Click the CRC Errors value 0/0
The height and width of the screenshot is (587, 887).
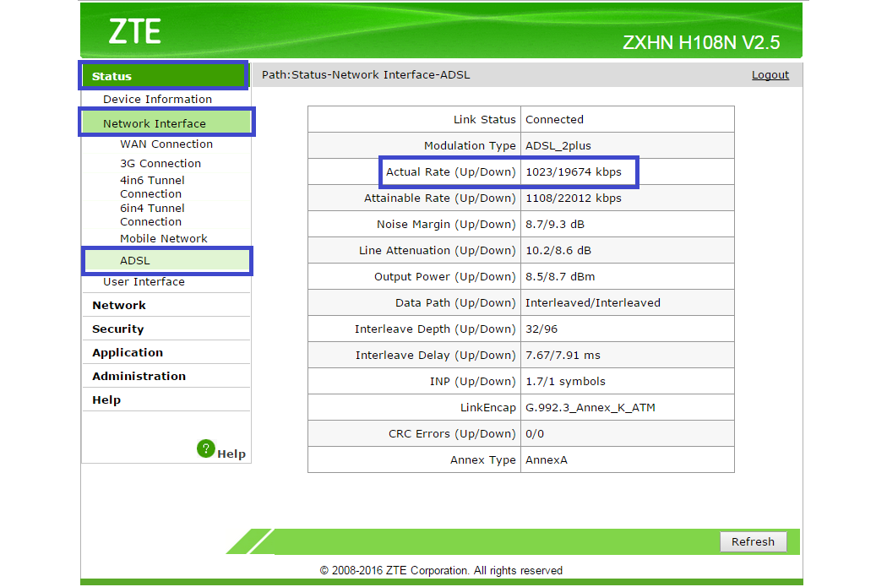pyautogui.click(x=535, y=434)
